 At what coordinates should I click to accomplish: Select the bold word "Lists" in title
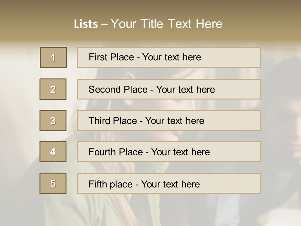pos(86,24)
